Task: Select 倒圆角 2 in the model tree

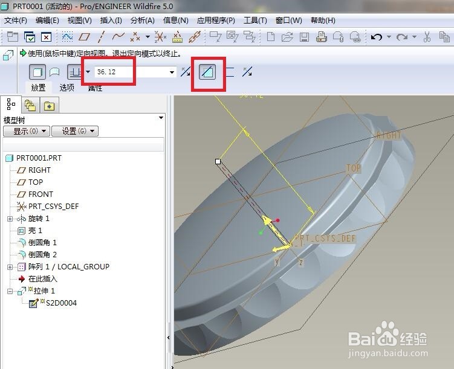Action: 37,255
